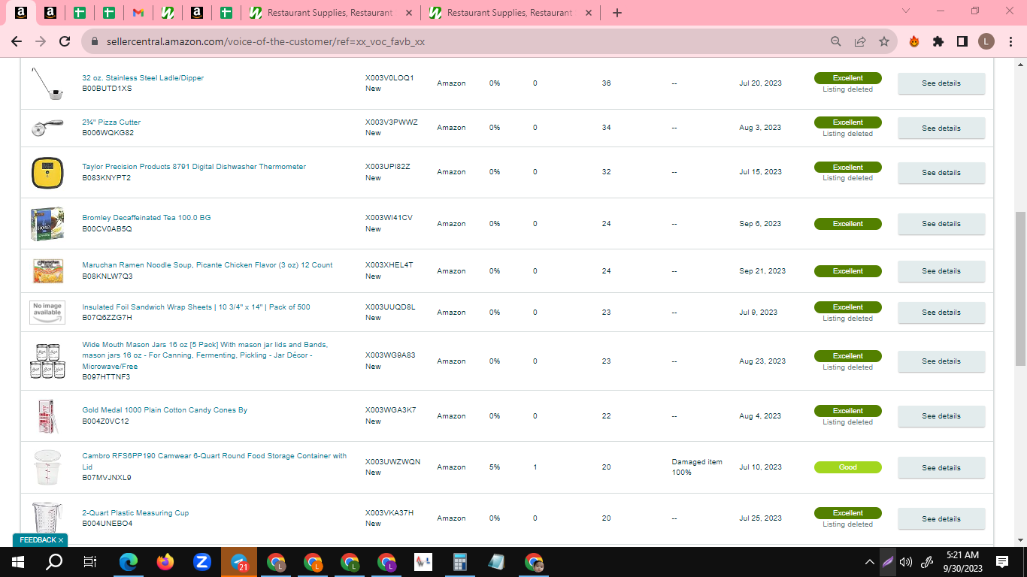Open the 32 oz. Stainless Steel Ladle/Dipper link

[x=143, y=78]
